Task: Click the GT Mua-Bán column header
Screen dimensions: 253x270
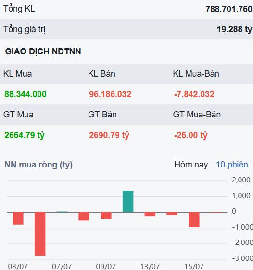Action: tap(197, 115)
